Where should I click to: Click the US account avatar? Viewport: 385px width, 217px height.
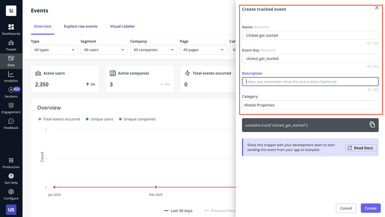point(11,210)
